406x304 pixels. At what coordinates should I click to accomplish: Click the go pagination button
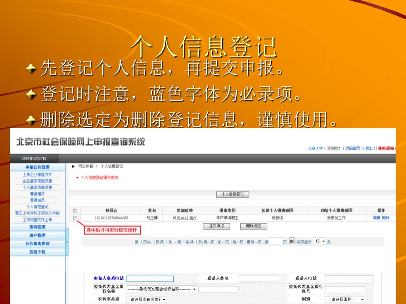[x=292, y=241]
